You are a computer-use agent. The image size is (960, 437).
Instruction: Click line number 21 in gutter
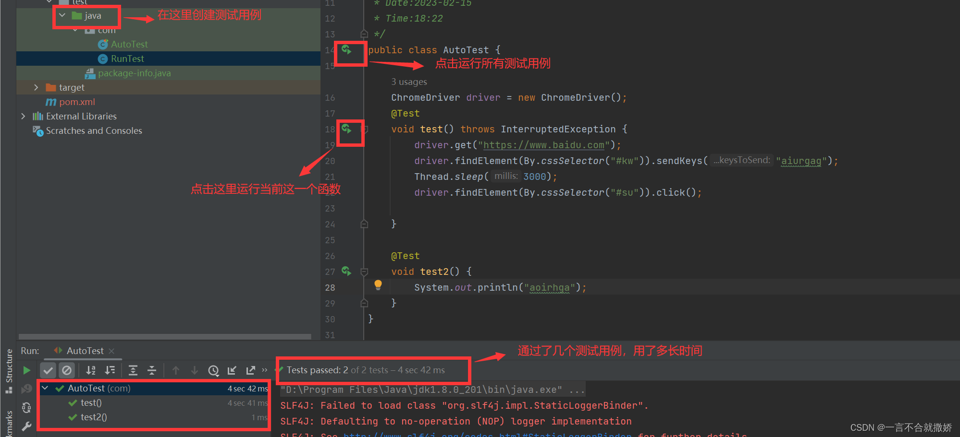pyautogui.click(x=330, y=177)
